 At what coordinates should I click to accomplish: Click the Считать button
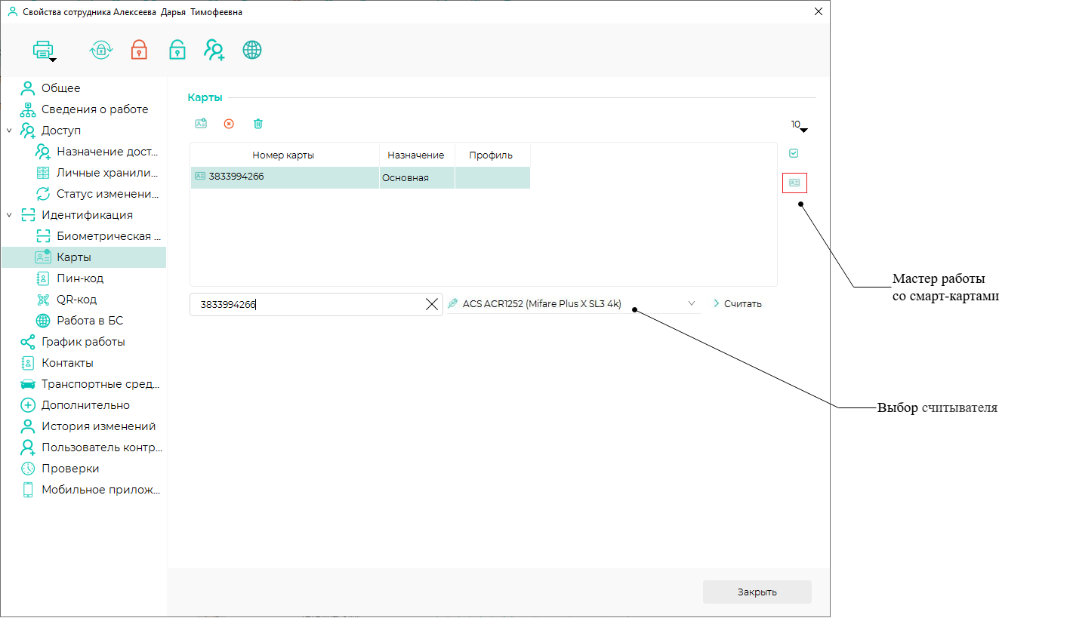pos(737,304)
